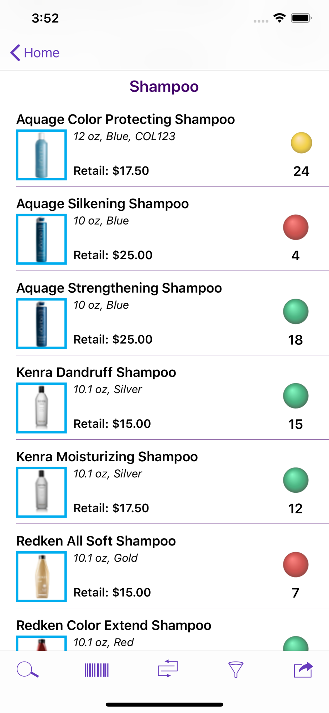Open the filter funnel icon
Image resolution: width=329 pixels, height=713 pixels.
click(x=235, y=670)
